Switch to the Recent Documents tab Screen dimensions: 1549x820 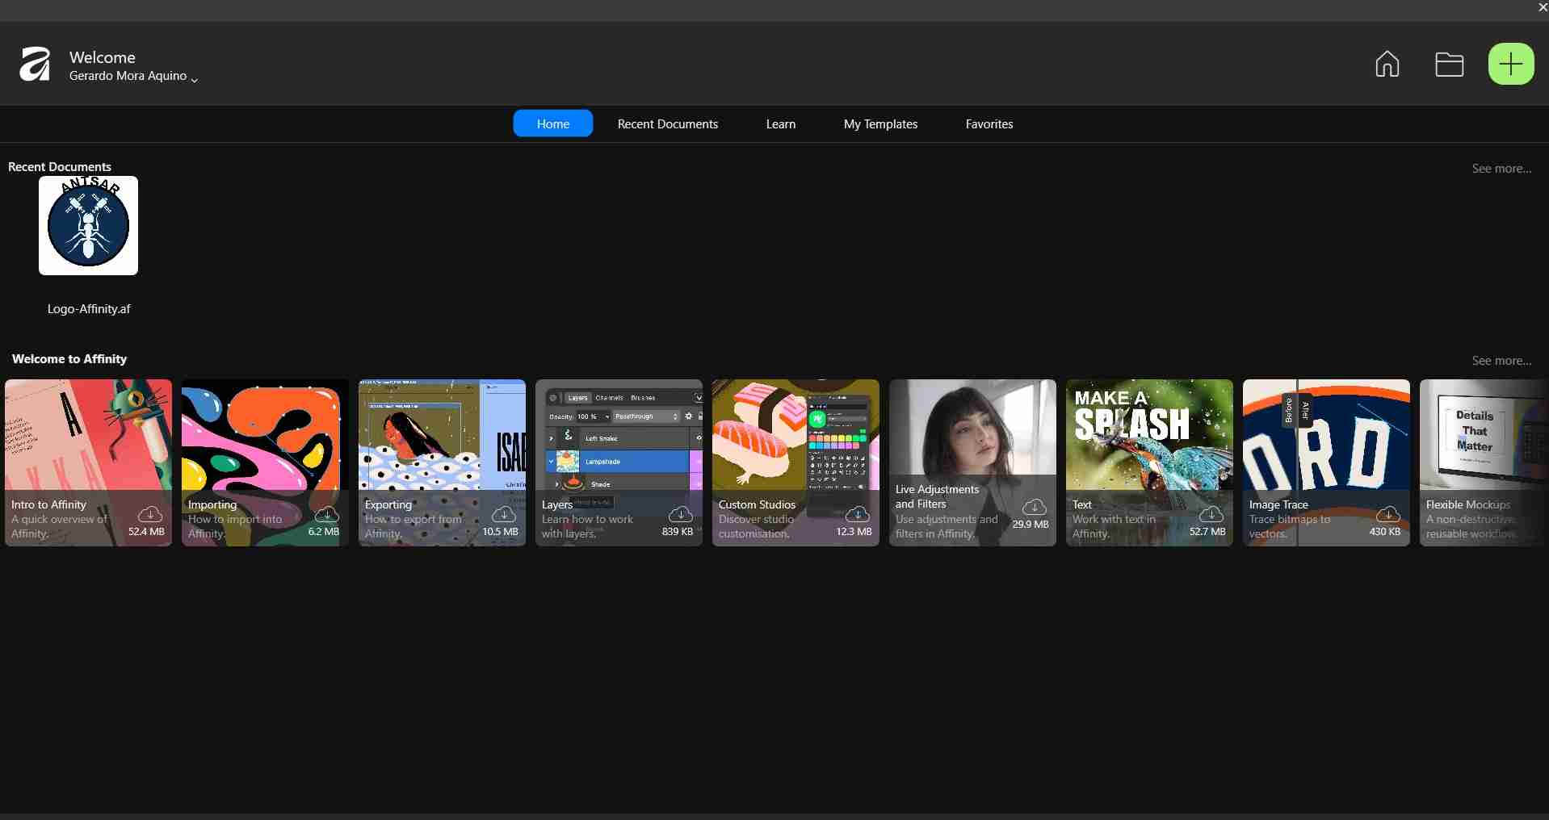pyautogui.click(x=668, y=123)
